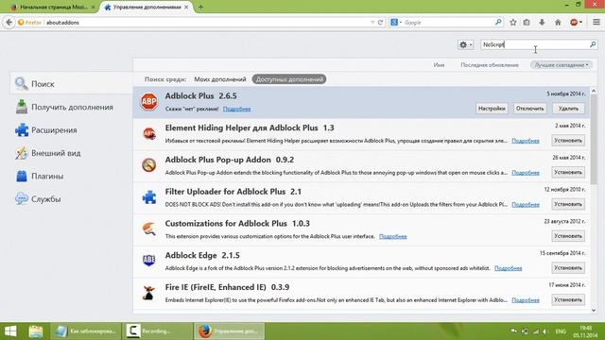This screenshot has height=340, width=605.
Task: Open the bookmarks list icon
Action: pyautogui.click(x=527, y=23)
